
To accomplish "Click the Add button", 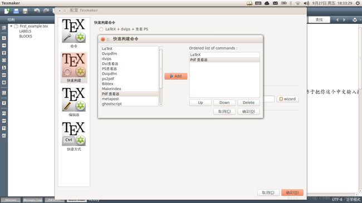I will click(175, 76).
